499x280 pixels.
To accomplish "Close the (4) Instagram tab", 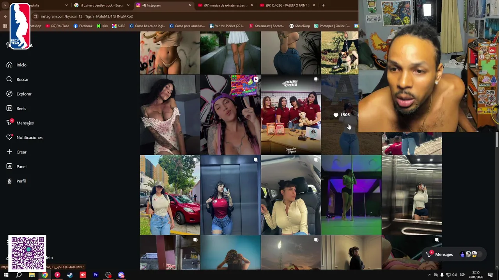I will click(190, 5).
